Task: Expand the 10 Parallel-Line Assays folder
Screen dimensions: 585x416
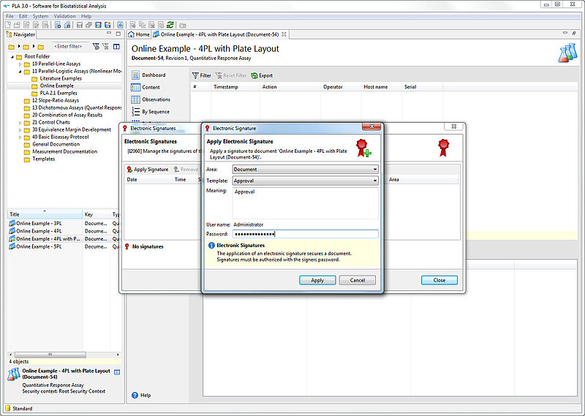Action: pos(20,64)
